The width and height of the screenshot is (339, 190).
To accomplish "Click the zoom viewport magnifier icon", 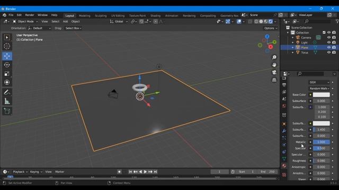I will point(274,58).
